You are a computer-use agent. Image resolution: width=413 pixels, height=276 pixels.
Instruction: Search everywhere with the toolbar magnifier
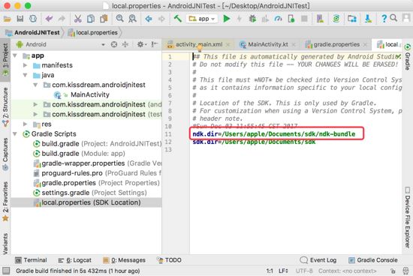(393, 18)
